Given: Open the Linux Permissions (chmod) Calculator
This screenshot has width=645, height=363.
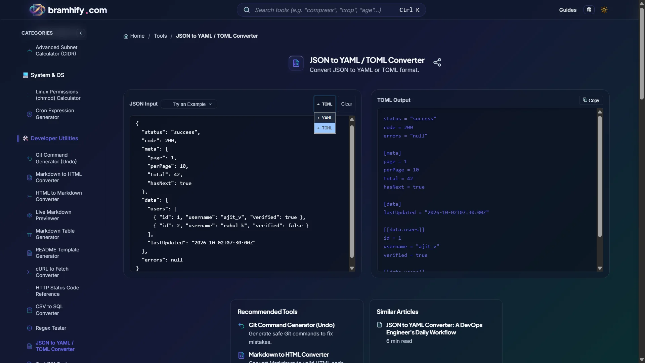Looking at the screenshot, I should (58, 95).
